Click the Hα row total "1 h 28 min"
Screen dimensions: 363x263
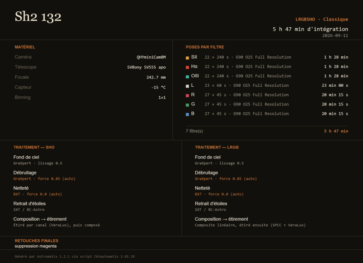336,67
